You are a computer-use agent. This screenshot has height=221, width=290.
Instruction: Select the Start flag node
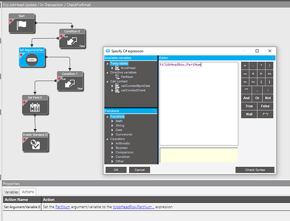pyautogui.click(x=22, y=23)
